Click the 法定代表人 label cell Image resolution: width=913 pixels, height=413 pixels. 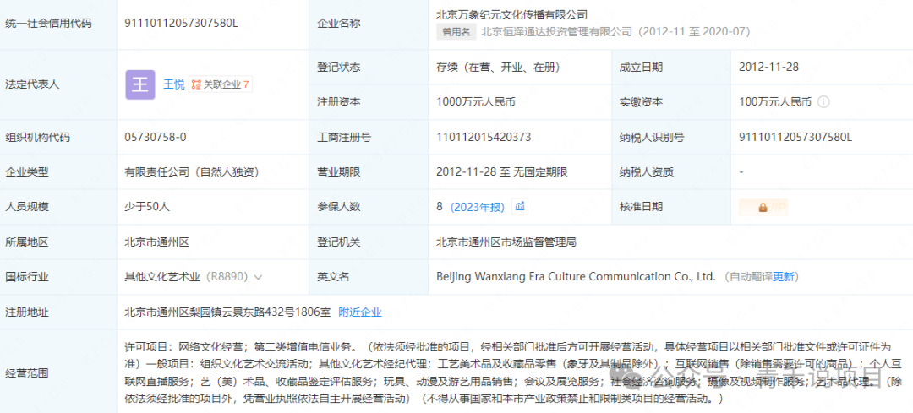click(58, 85)
